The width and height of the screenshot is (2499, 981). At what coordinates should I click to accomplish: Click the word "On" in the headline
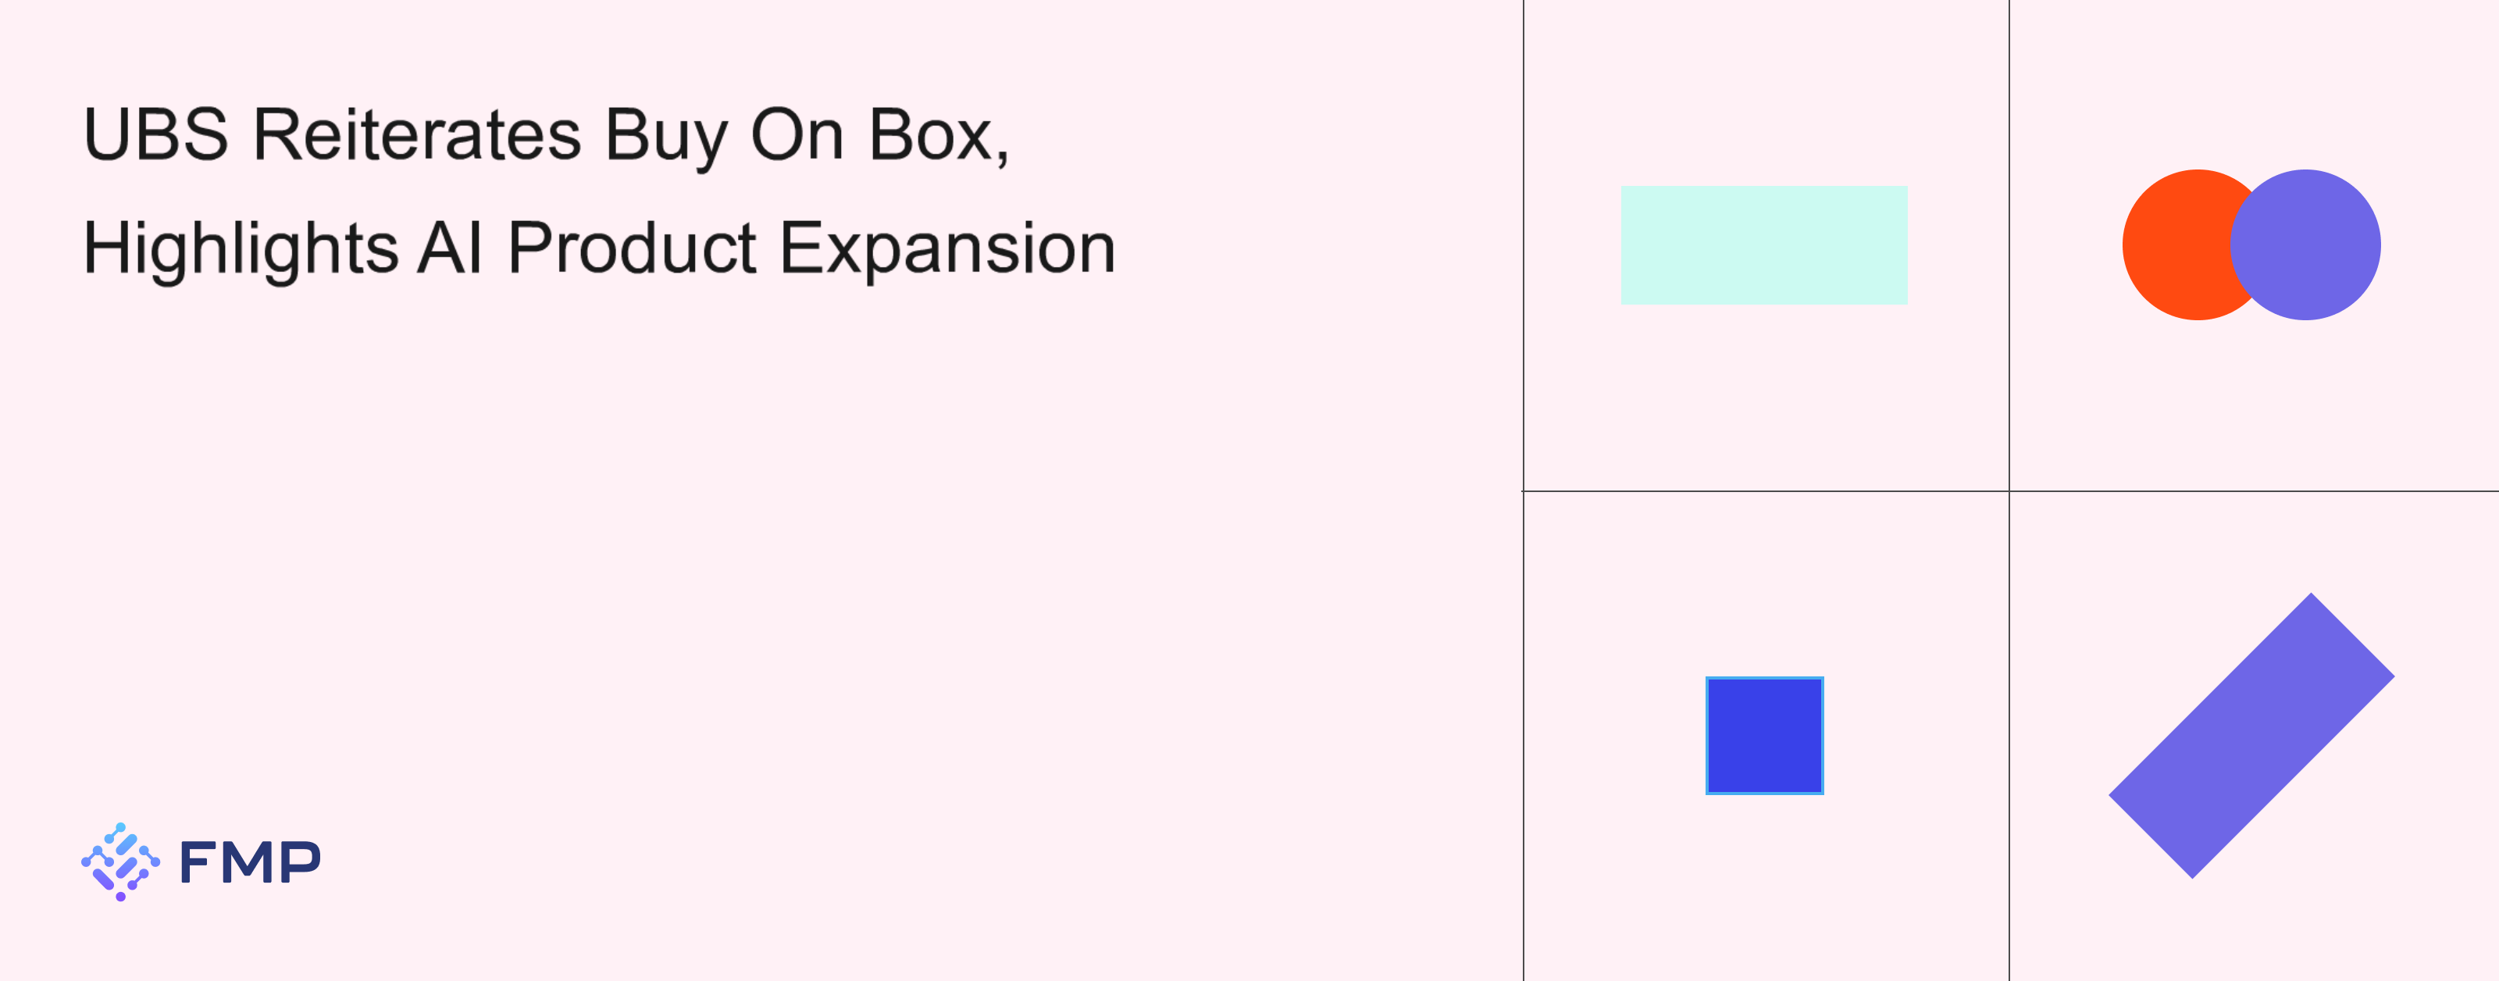pyautogui.click(x=797, y=134)
